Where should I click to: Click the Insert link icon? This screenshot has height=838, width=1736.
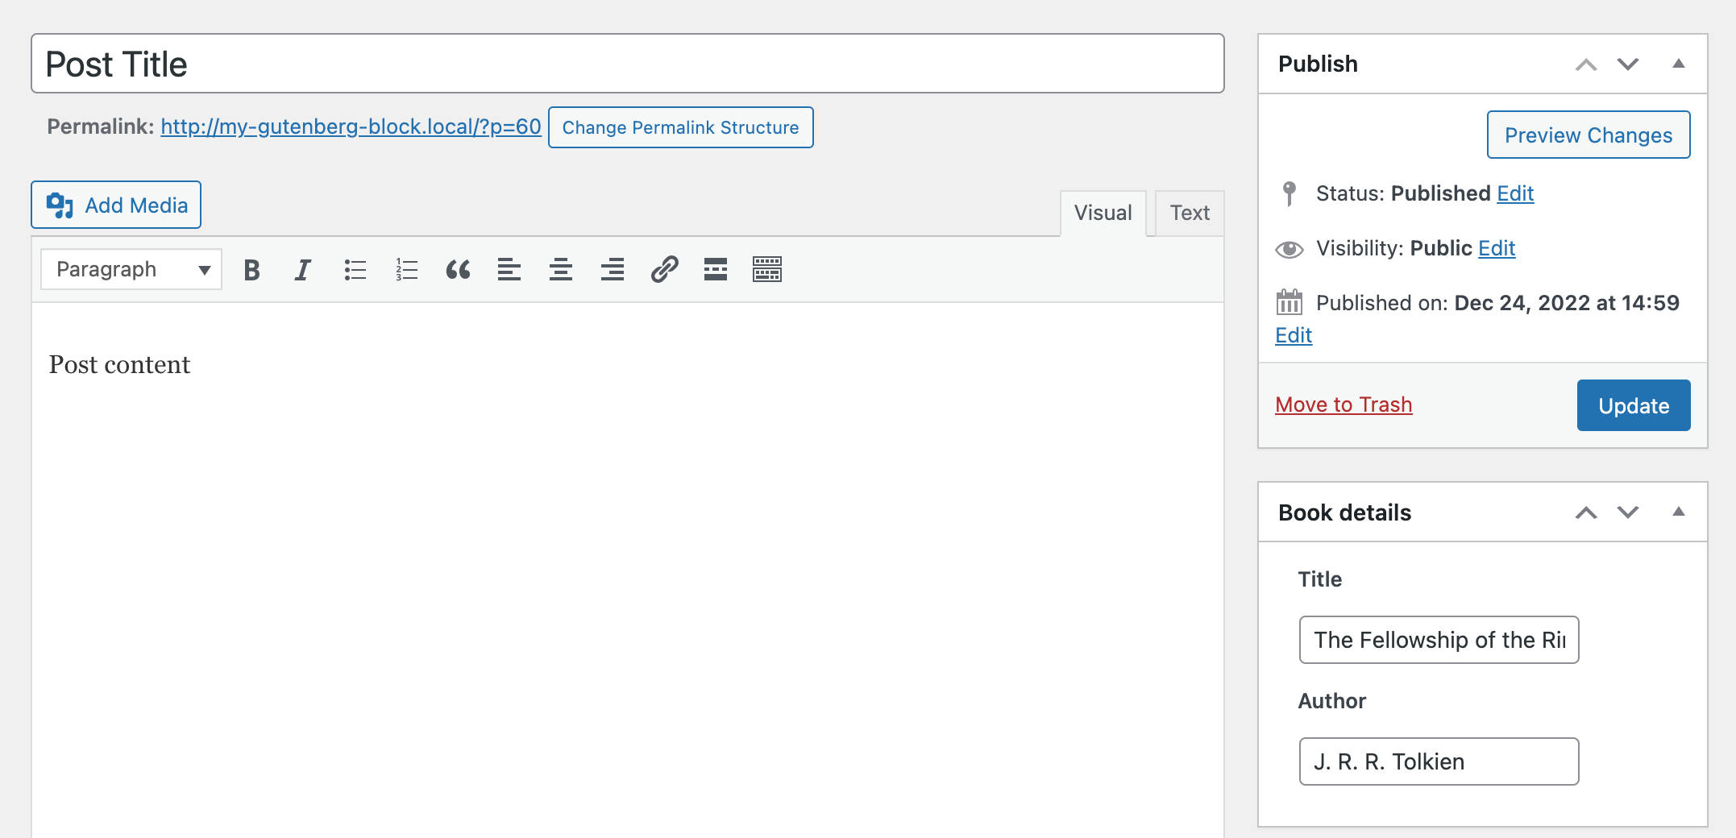pyautogui.click(x=664, y=270)
